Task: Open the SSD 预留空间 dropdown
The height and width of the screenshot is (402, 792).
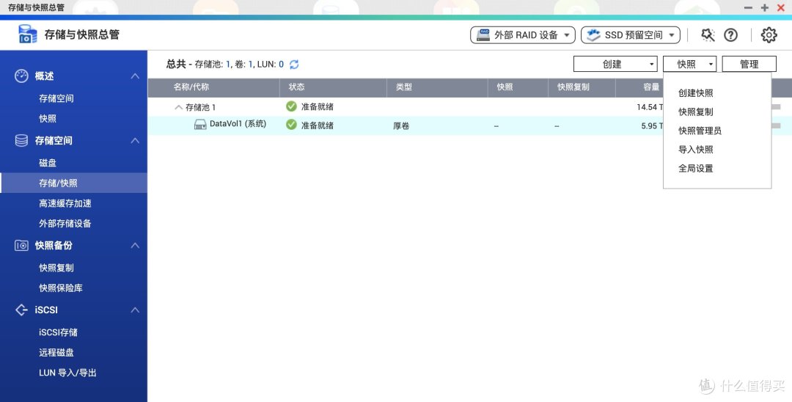Action: point(630,35)
